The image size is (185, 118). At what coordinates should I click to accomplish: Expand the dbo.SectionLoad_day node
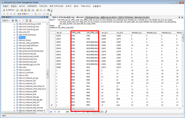14,54
